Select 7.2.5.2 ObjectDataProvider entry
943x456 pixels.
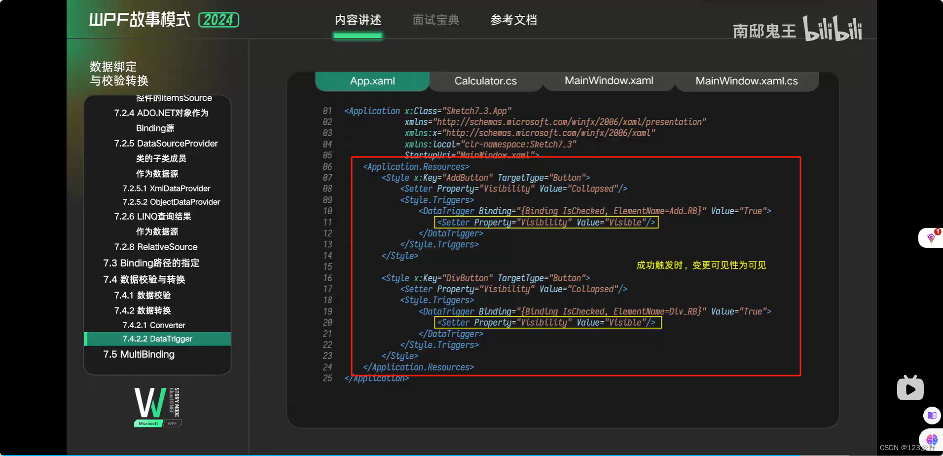tap(171, 202)
